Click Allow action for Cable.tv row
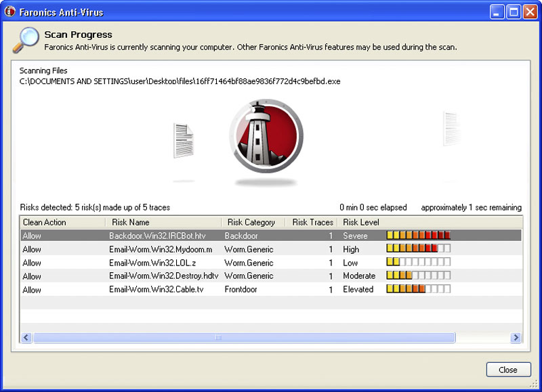 coord(32,290)
